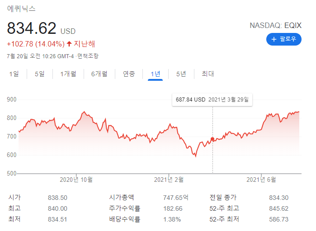Click the 52-주 최고 label

224,208
